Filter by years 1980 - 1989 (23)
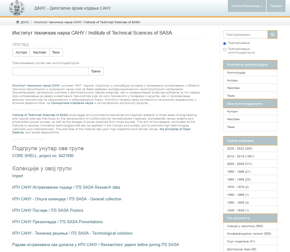 250,179
